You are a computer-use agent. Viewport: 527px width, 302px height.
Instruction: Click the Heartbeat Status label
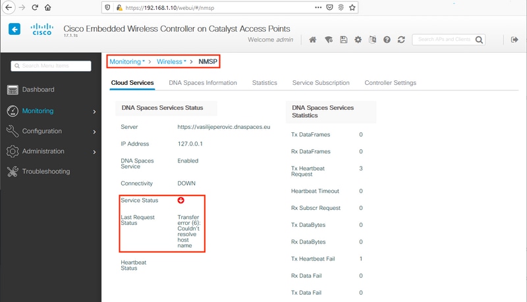point(134,265)
